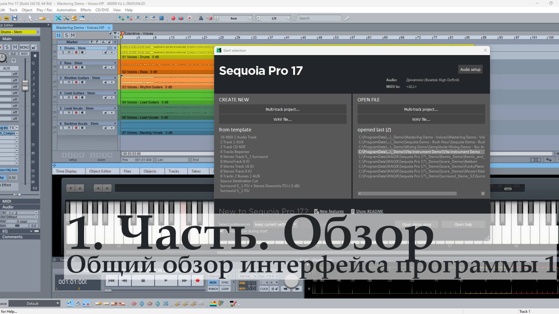
Task: Click the Open help button
Action: (463, 225)
